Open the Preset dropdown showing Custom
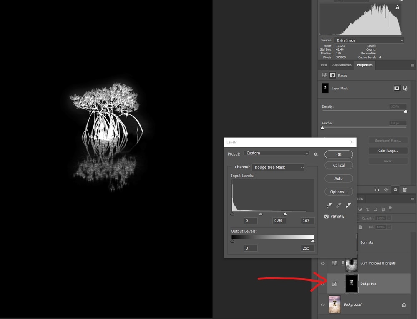Image resolution: width=417 pixels, height=319 pixels. pyautogui.click(x=276, y=153)
